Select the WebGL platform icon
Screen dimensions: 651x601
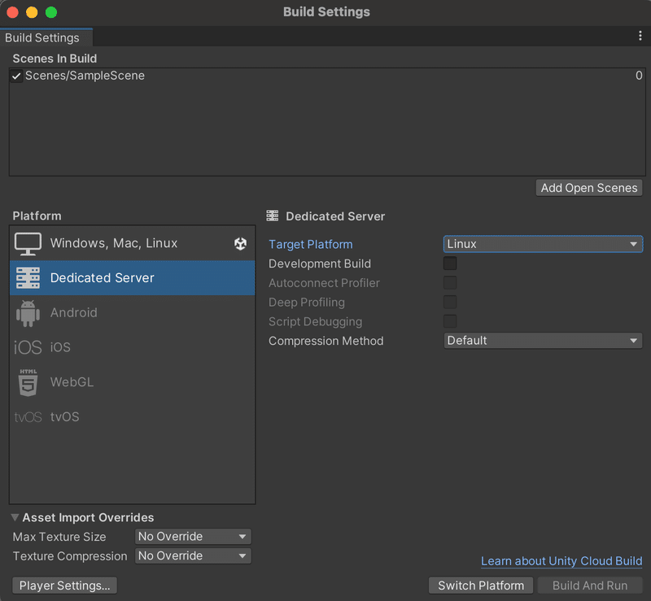coord(27,382)
